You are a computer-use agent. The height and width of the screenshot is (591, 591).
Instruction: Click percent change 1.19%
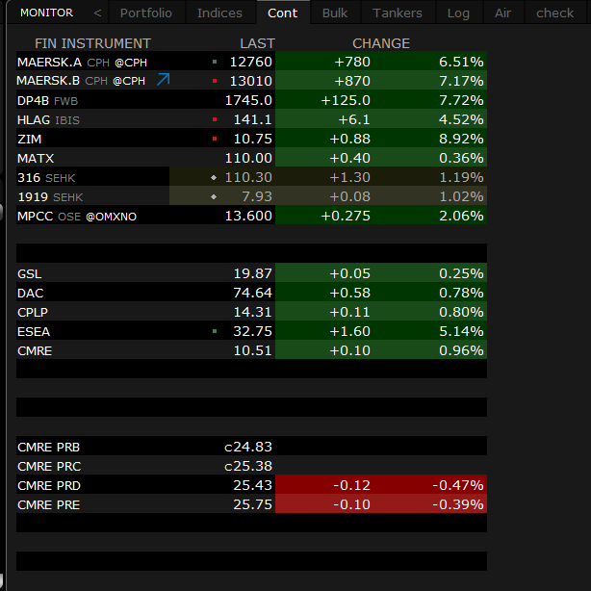coord(461,177)
